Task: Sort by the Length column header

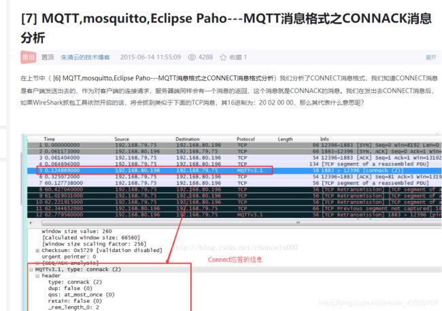Action: click(x=286, y=139)
